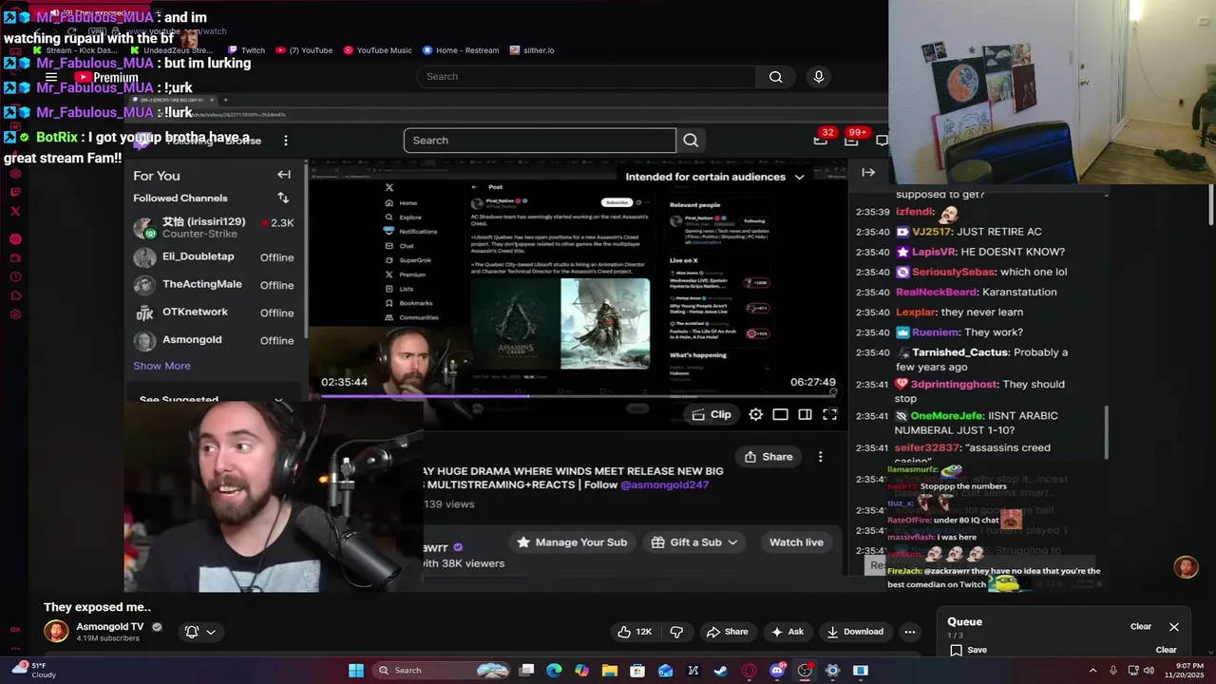1216x684 pixels.
Task: Download the YouTube video
Action: (x=854, y=632)
